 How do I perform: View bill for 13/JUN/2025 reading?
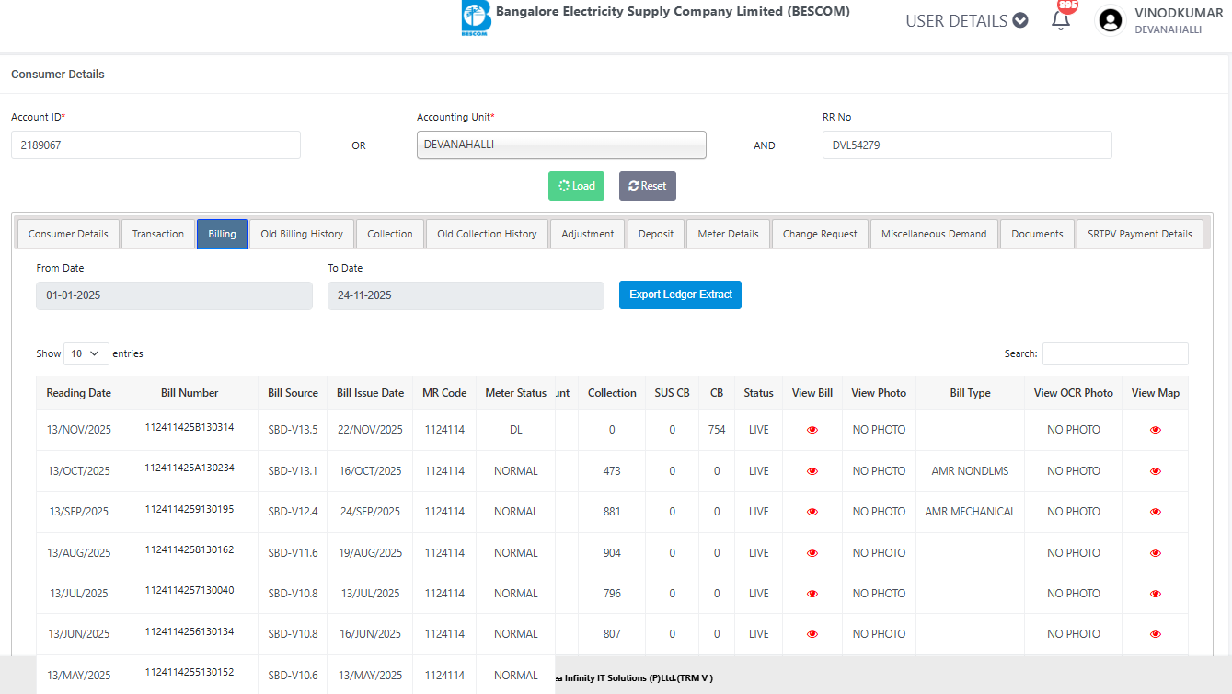tap(812, 634)
